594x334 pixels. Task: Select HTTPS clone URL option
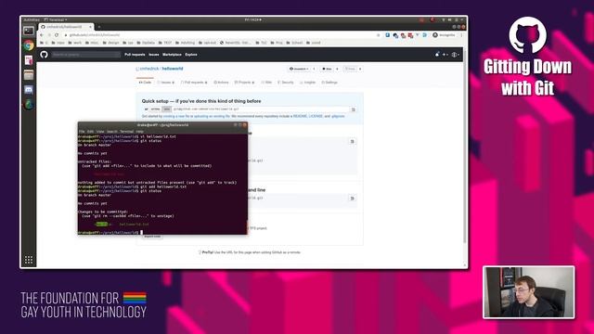click(155, 109)
